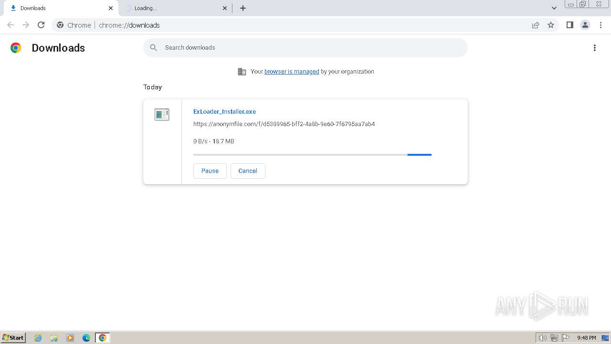
Task: Open the Windows Start menu
Action: tap(13, 338)
